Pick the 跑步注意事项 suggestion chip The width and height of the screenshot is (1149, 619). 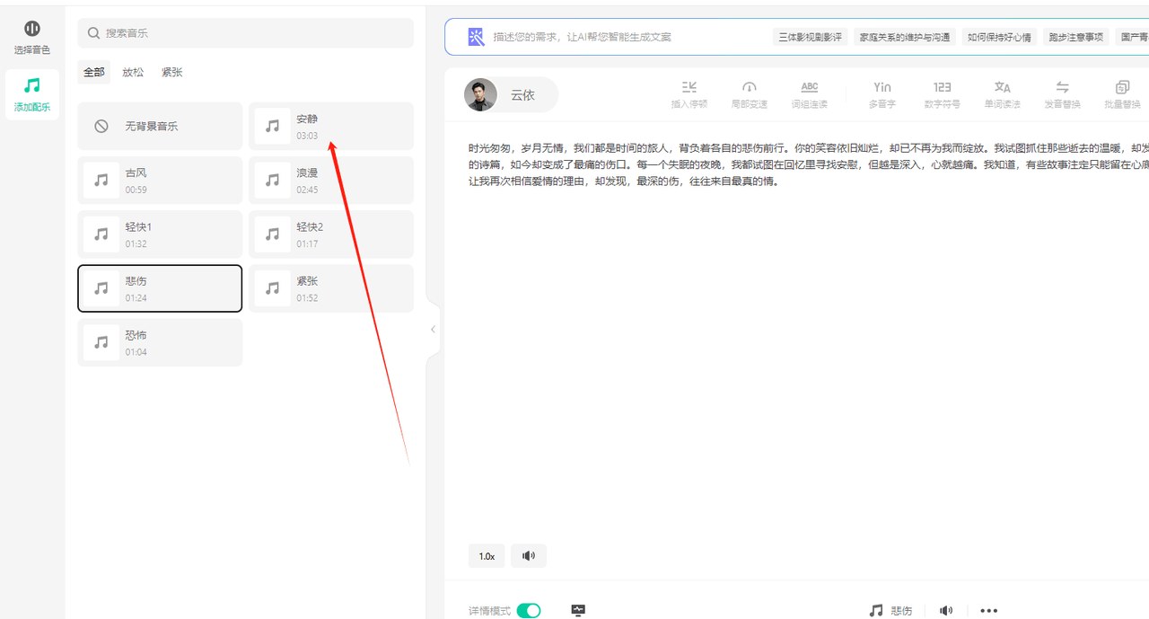pos(1075,37)
